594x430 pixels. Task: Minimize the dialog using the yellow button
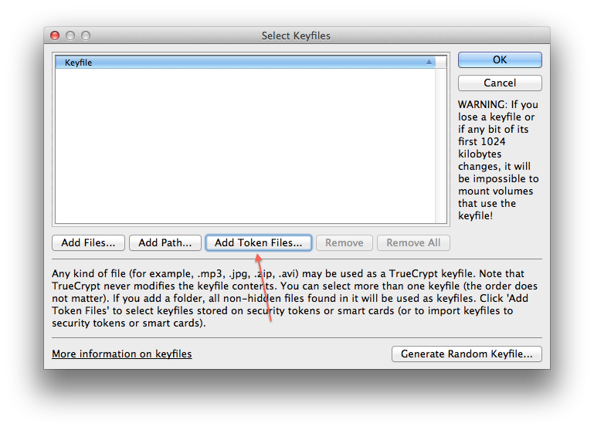click(x=70, y=36)
